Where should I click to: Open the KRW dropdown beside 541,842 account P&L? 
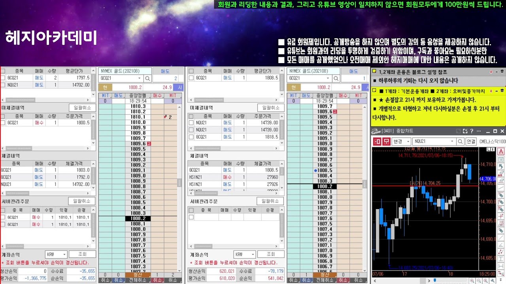tap(253, 254)
